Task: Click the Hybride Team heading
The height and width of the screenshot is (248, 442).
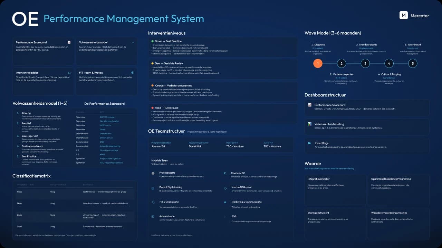Action: coord(160,161)
